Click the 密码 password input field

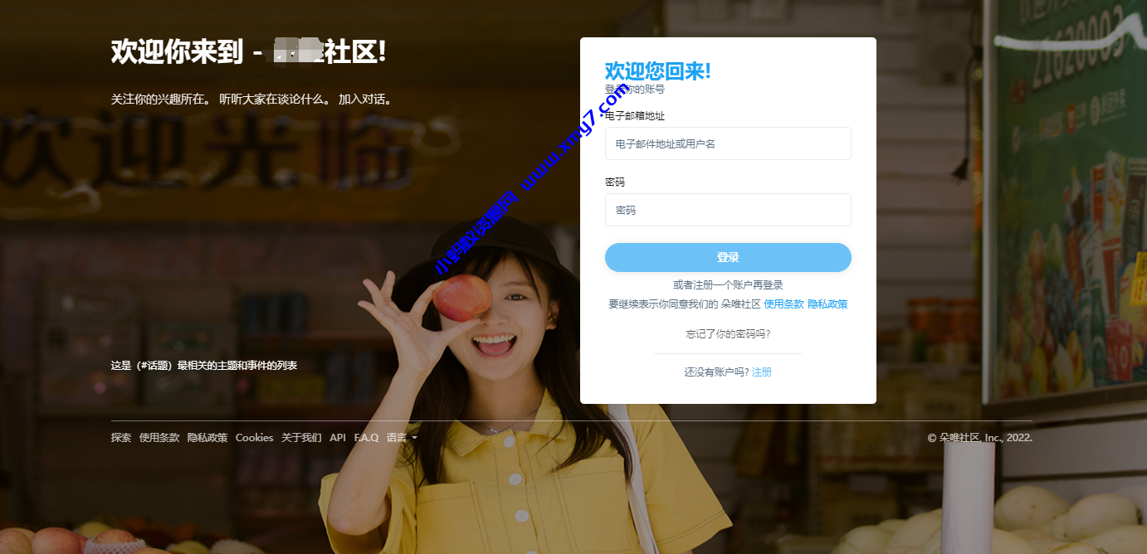(x=728, y=210)
